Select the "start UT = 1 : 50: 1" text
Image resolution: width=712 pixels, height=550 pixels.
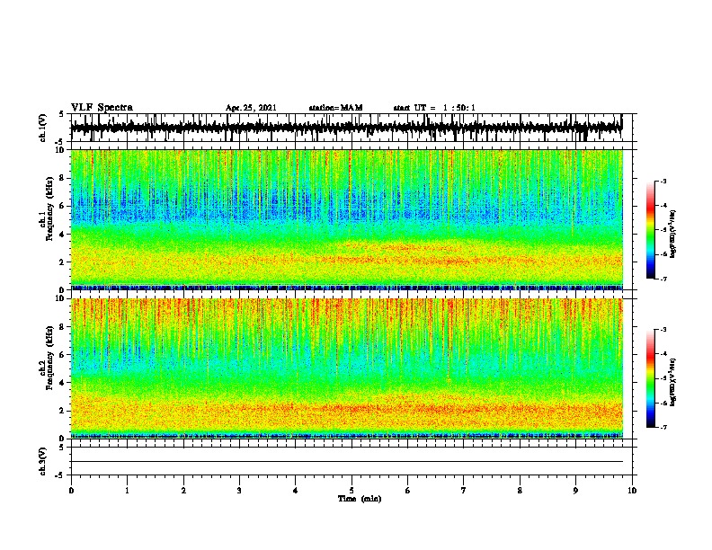434,108
